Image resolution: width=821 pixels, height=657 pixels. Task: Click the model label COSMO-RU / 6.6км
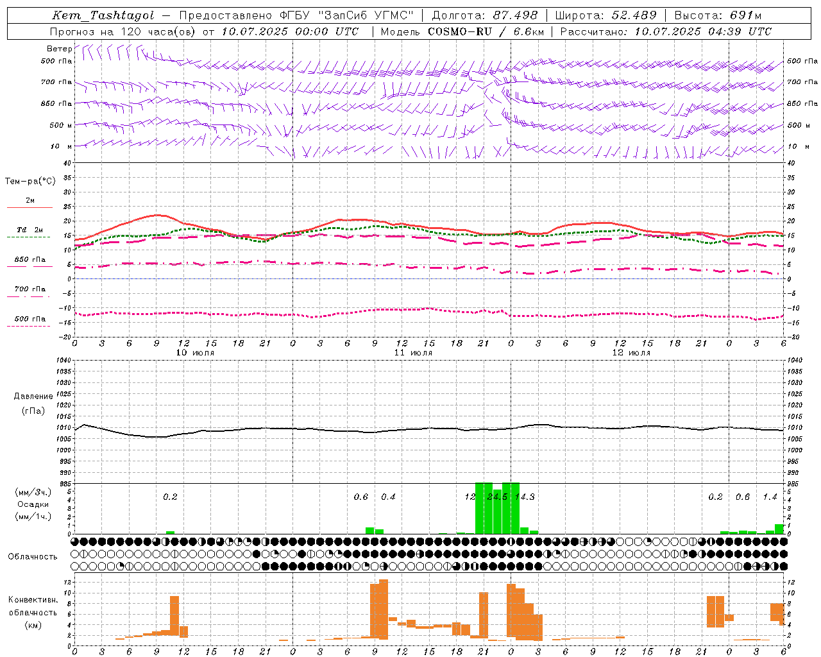pos(486,31)
